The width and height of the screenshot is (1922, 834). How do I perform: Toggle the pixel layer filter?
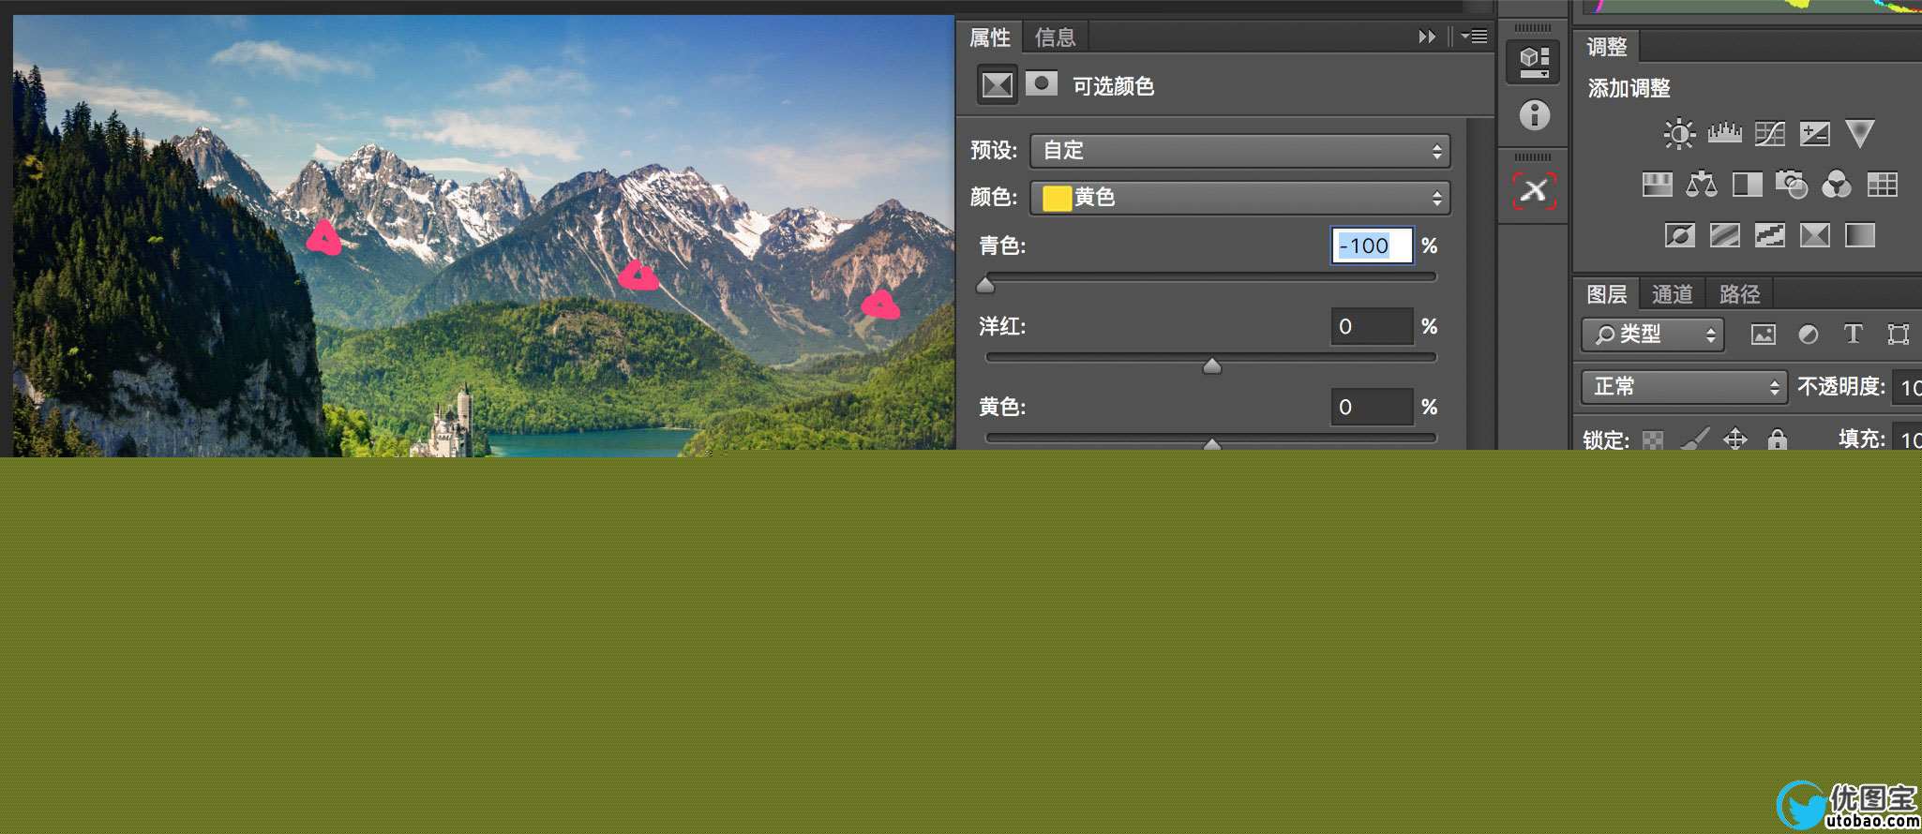click(1764, 335)
